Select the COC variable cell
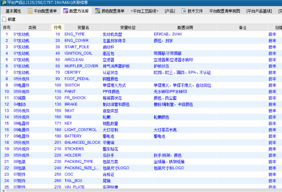Image resolution: width=282 pixels, height=192 pixels. [x=83, y=174]
